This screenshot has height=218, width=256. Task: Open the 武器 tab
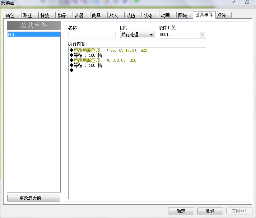point(82,15)
